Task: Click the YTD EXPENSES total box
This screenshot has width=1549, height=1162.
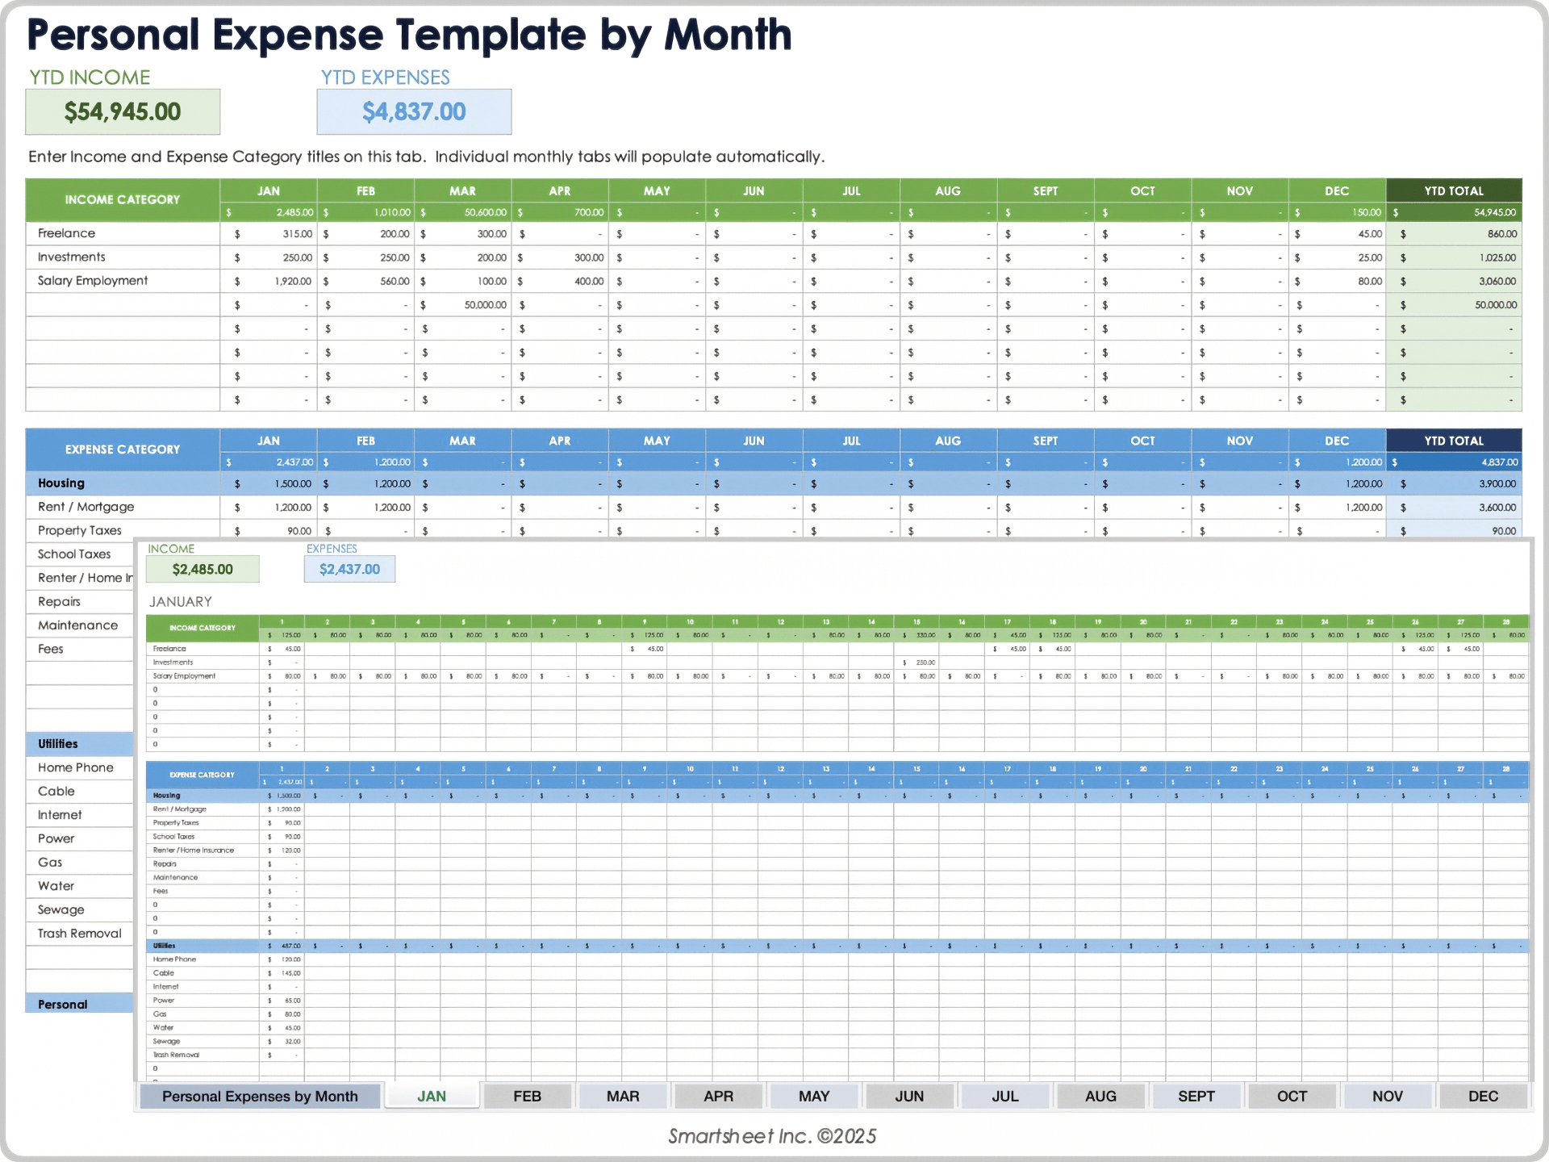Action: tap(415, 111)
